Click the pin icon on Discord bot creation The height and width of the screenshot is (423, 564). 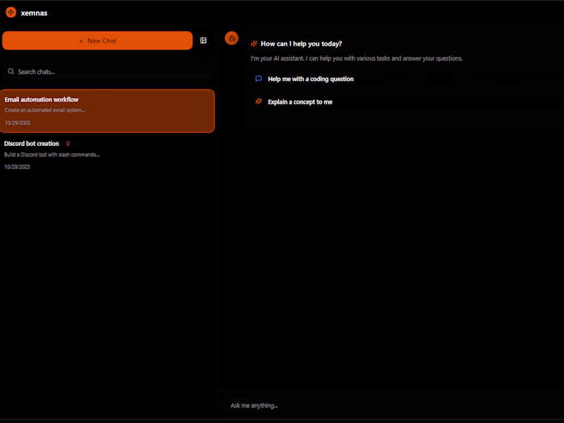68,144
